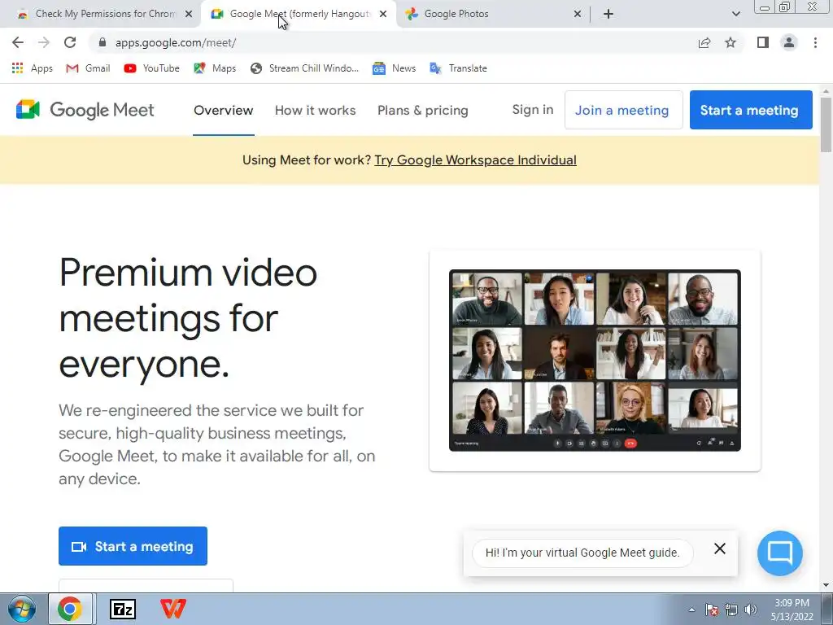Image resolution: width=833 pixels, height=625 pixels.
Task: Click the Join a meeting button
Action: tap(623, 110)
